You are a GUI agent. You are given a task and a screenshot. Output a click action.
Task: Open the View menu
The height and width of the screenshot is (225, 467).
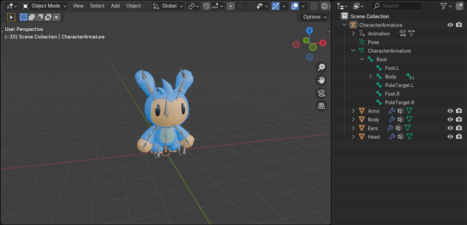click(x=78, y=6)
